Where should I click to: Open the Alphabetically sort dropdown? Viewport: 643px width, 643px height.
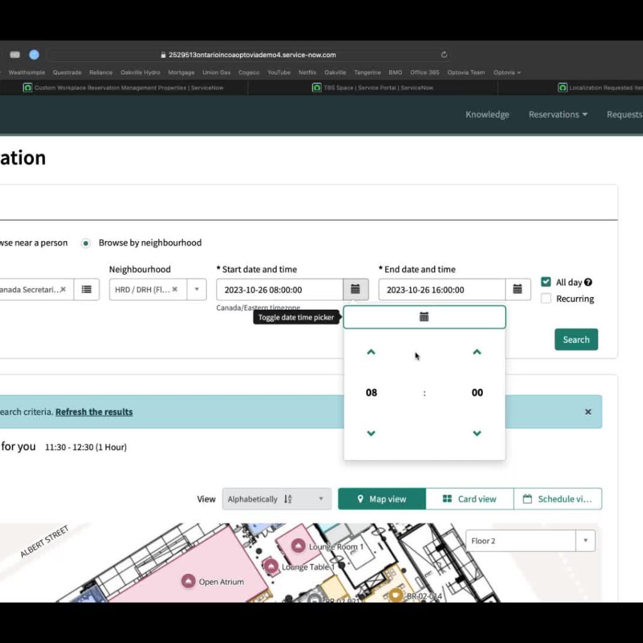[x=320, y=499]
